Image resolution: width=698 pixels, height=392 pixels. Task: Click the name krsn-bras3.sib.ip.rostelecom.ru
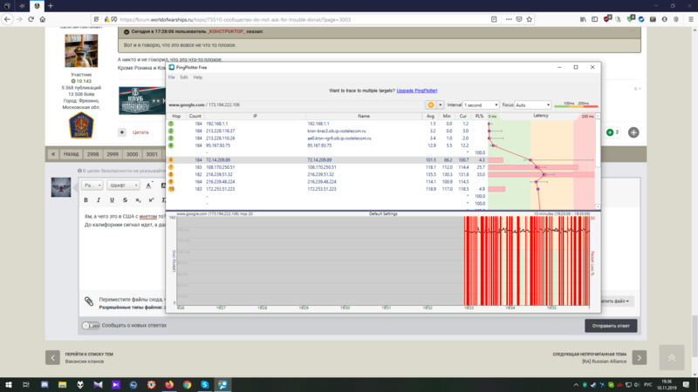point(337,132)
